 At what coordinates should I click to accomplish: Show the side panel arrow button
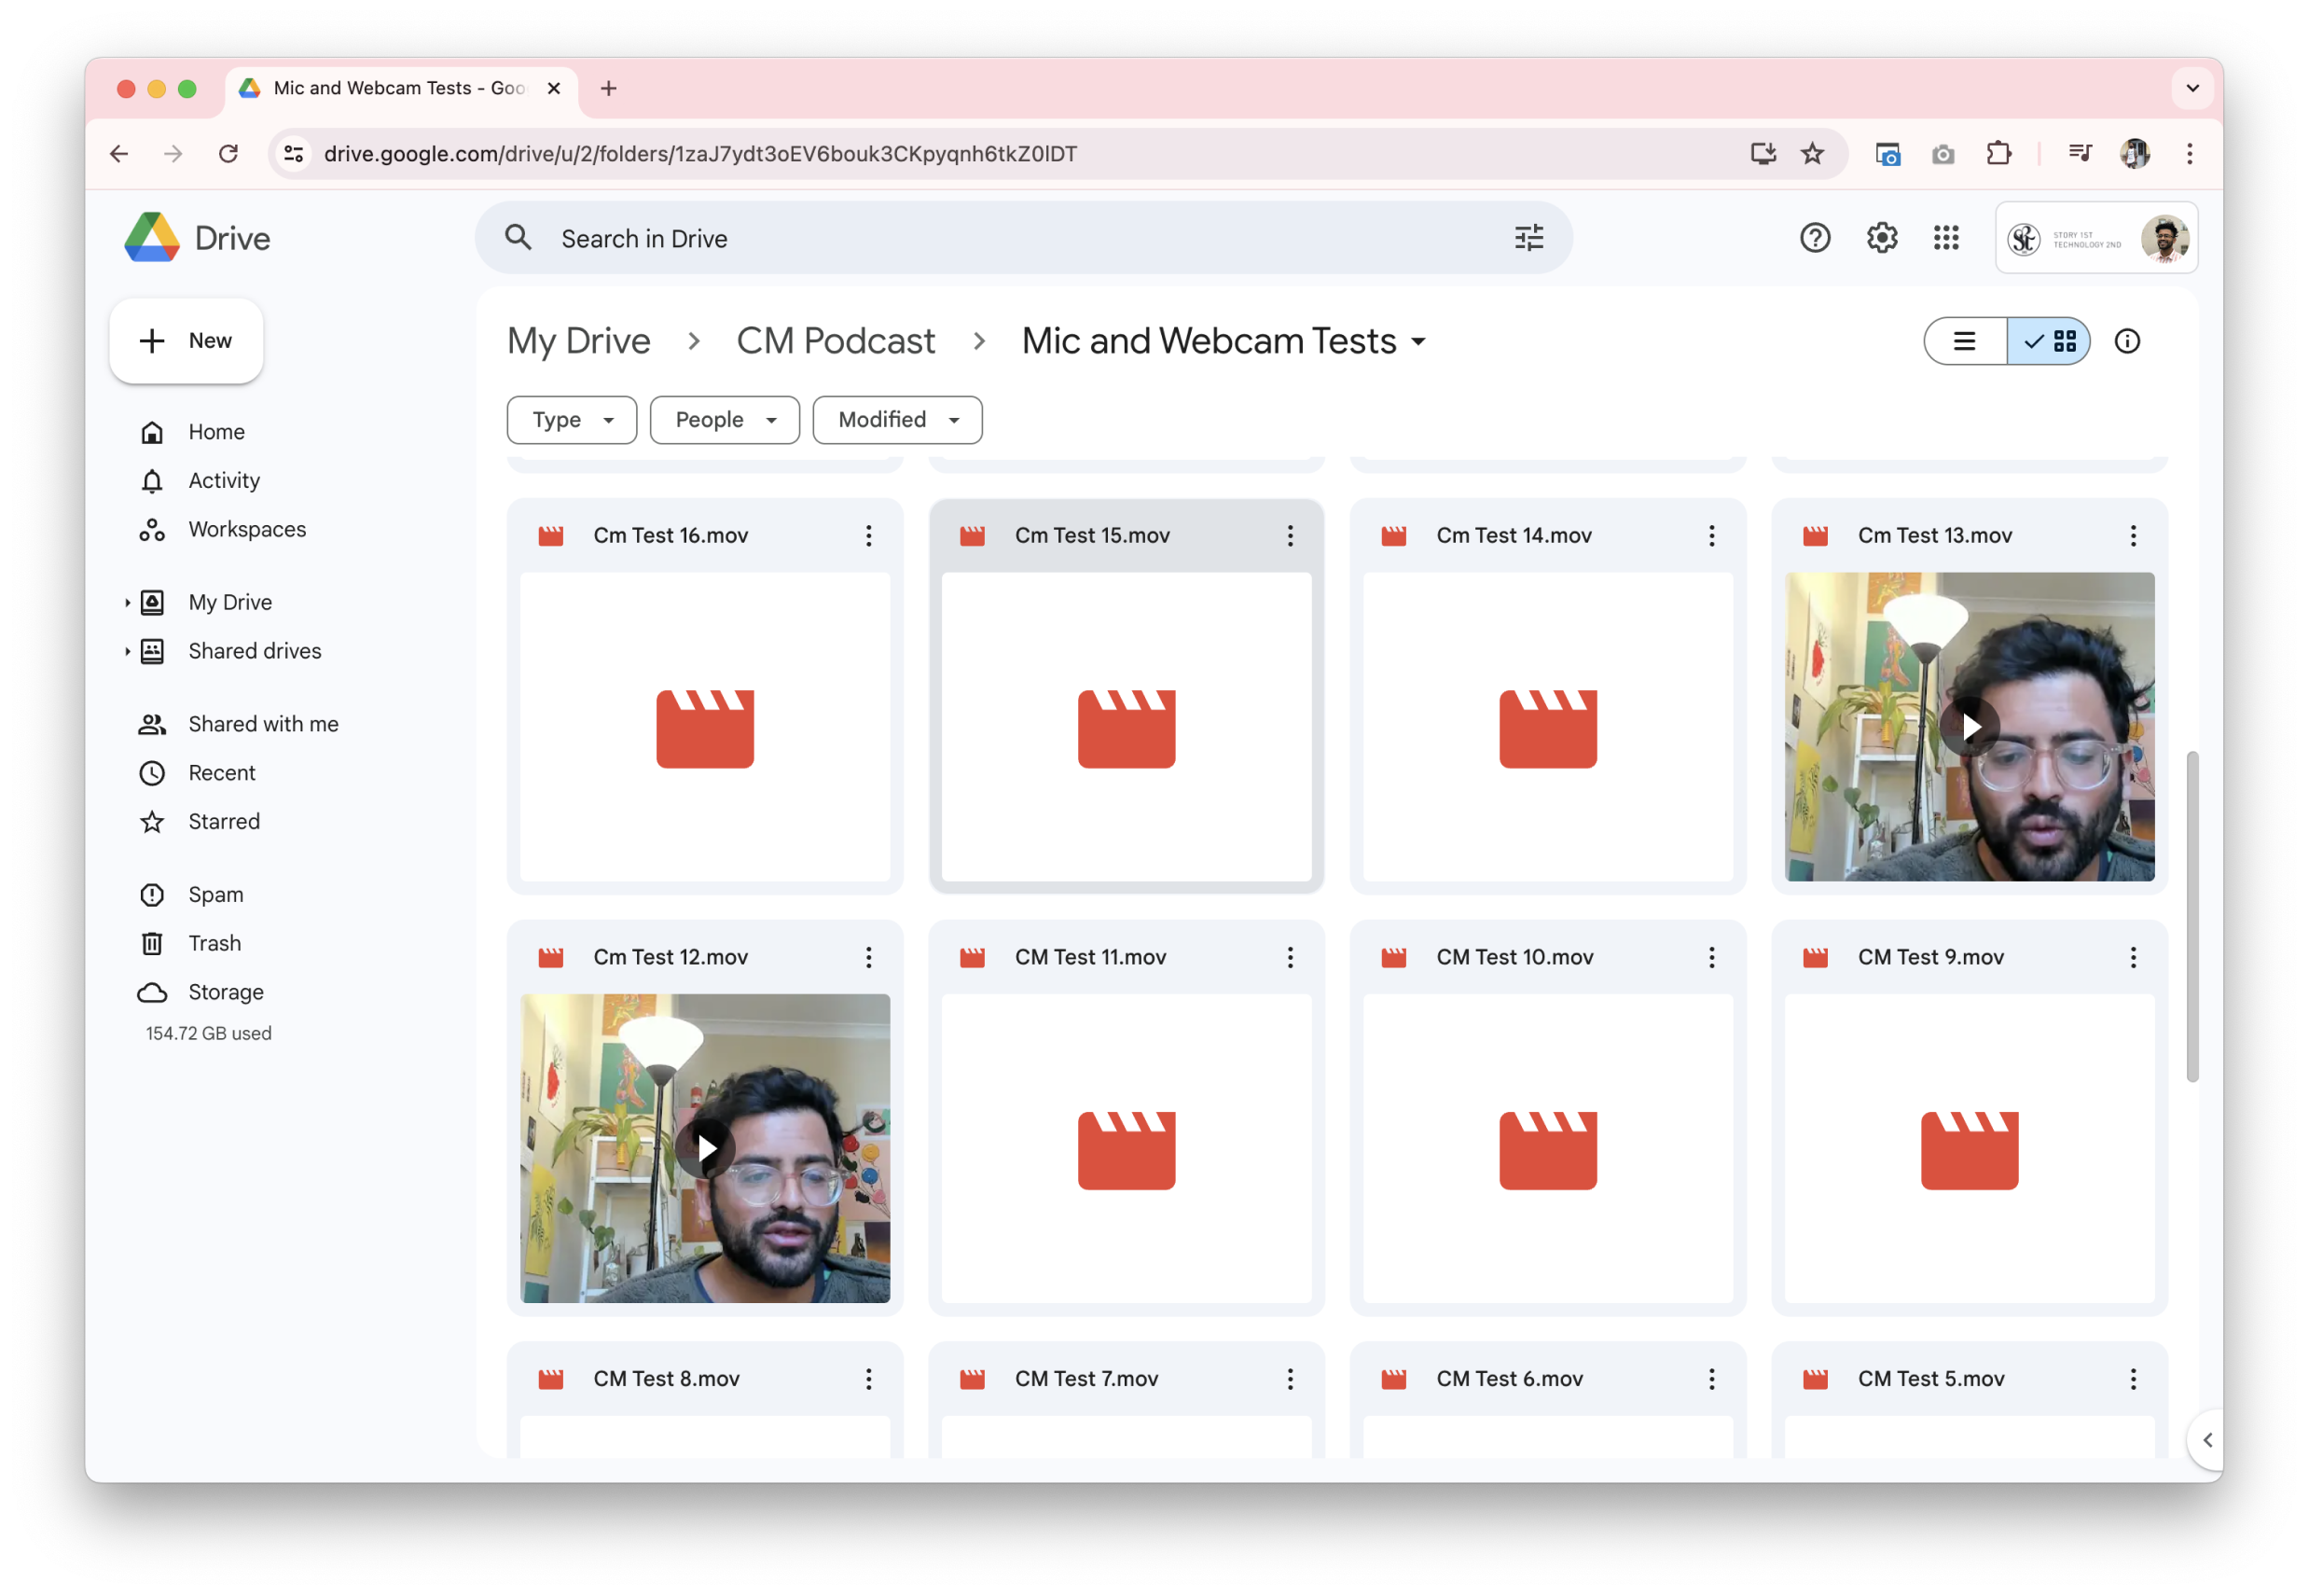point(2206,1440)
